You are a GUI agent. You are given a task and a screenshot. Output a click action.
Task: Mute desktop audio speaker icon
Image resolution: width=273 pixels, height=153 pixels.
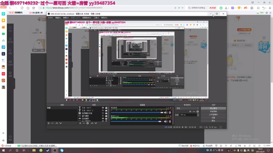pos(166,113)
